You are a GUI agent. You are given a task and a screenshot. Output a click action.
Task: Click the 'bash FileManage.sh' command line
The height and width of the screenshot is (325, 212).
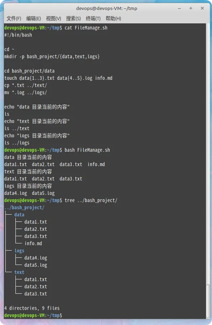87,150
